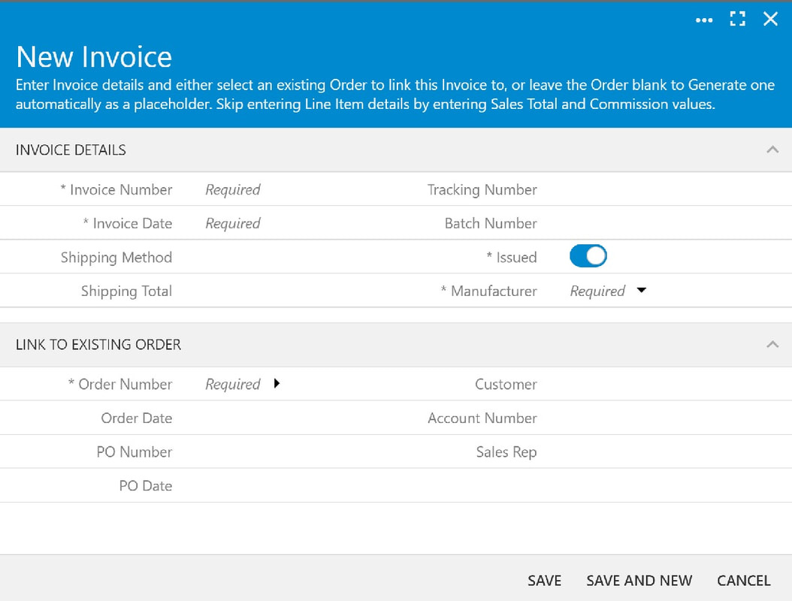
Task: Open the Order Number lookup arrow
Action: (277, 383)
